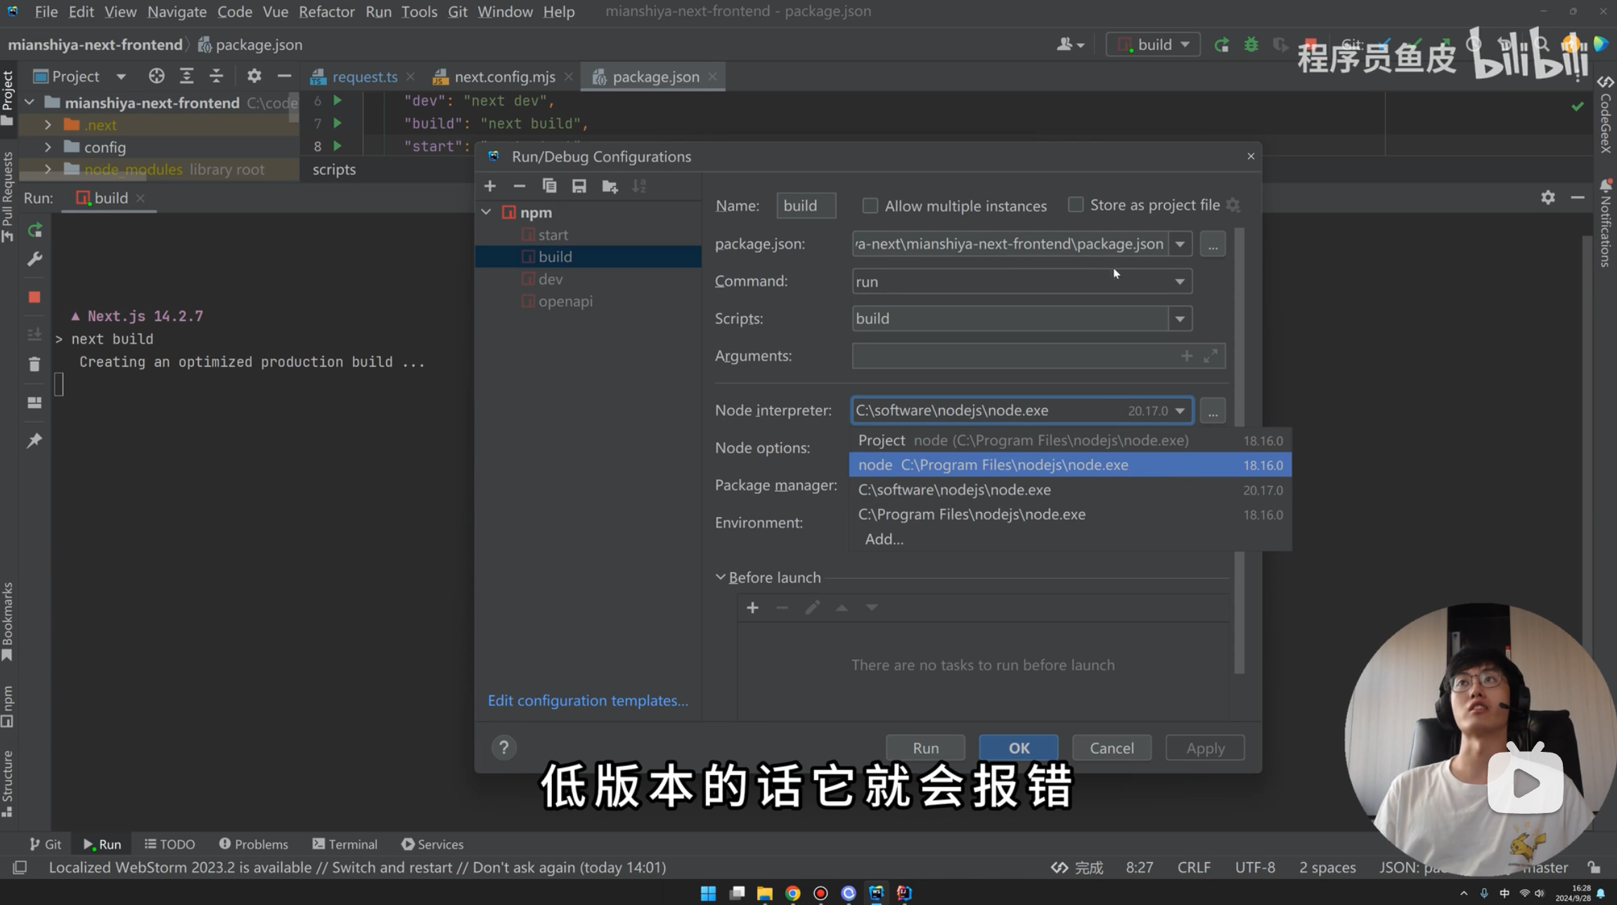Screen dimensions: 1617x905
Task: Copy the selected build configuration
Action: (549, 186)
